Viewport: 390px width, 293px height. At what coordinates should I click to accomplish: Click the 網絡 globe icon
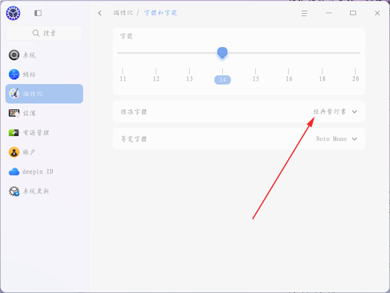click(x=14, y=74)
